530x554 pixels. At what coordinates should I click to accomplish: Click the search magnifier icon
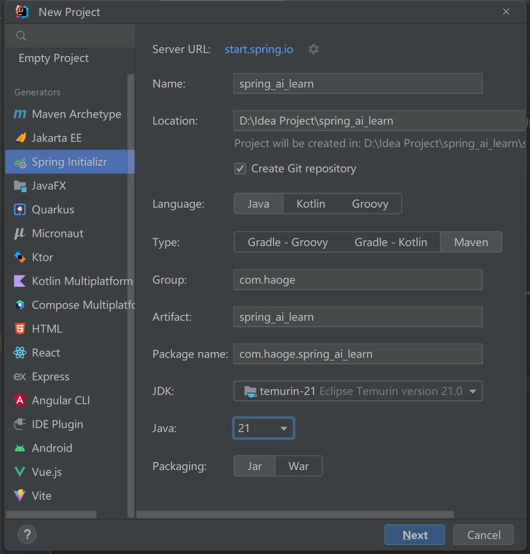[x=21, y=36]
